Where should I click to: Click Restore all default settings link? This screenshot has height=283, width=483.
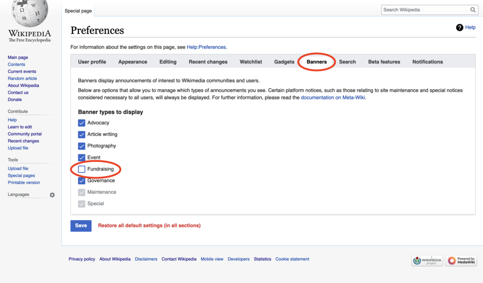coord(149,226)
